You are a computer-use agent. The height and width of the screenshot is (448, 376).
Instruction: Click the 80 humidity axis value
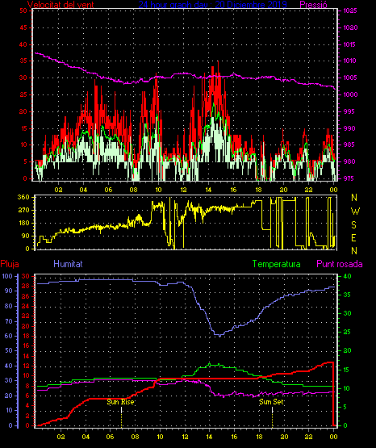pyautogui.click(x=9, y=306)
